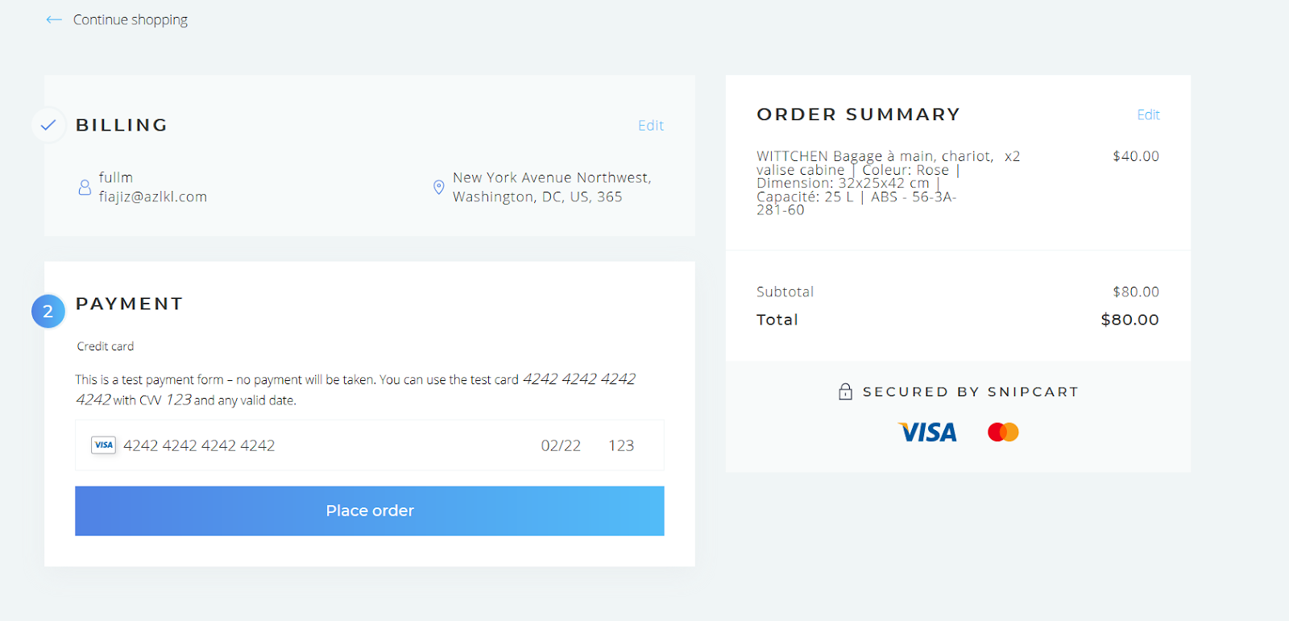Click the large VISA logo
This screenshot has height=621, width=1289.
pyautogui.click(x=928, y=433)
